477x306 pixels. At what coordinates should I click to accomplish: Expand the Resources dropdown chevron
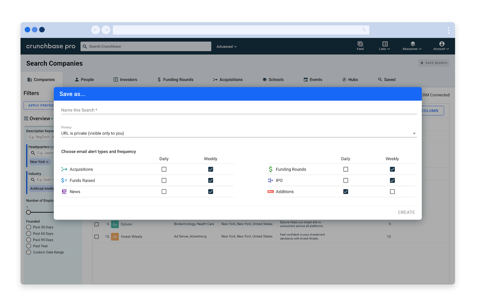tap(420, 49)
